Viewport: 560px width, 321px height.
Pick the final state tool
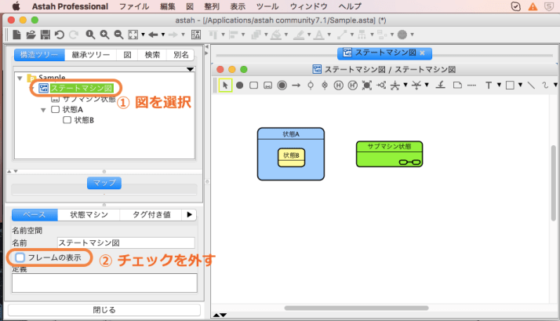(x=282, y=85)
